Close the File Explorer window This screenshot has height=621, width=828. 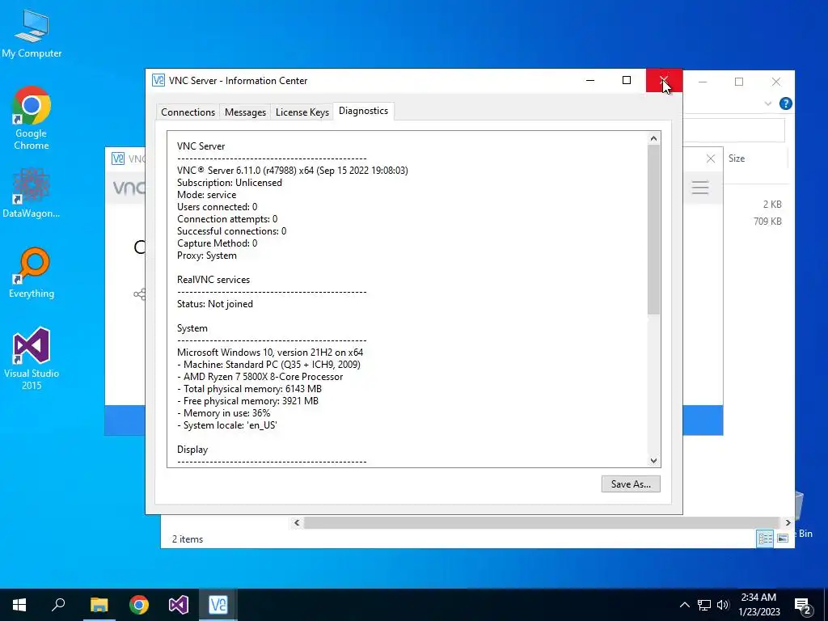tap(775, 82)
